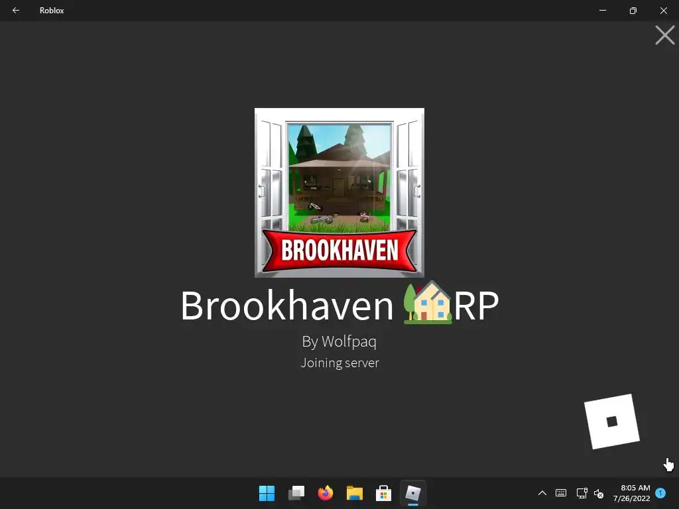Open Microsoft Store from the taskbar

pyautogui.click(x=383, y=493)
